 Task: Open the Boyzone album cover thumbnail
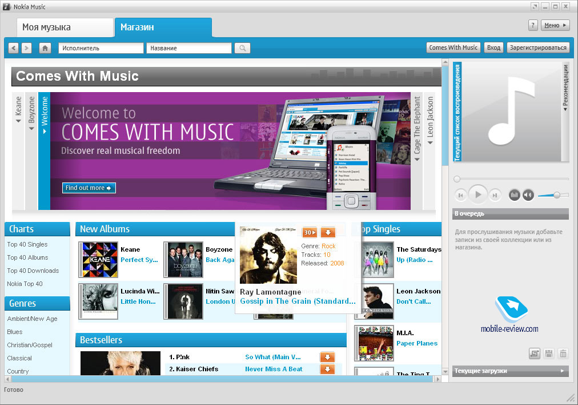pos(183,260)
